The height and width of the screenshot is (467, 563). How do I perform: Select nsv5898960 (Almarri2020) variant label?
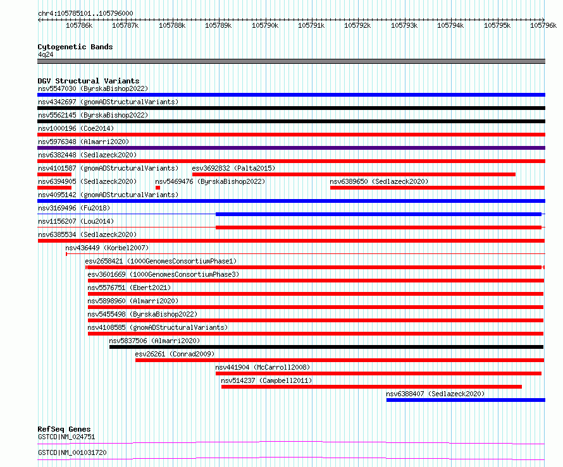click(x=133, y=301)
